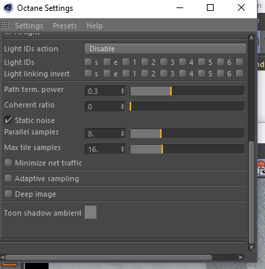This screenshot has width=265, height=269.
Task: Open the Help menu
Action: (x=95, y=26)
